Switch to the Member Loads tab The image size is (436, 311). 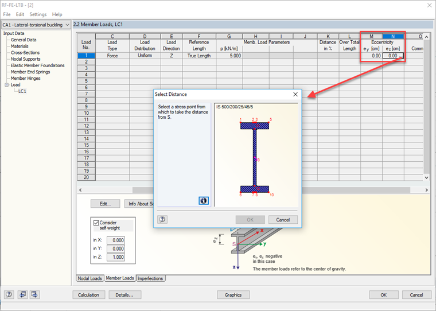[x=120, y=278]
